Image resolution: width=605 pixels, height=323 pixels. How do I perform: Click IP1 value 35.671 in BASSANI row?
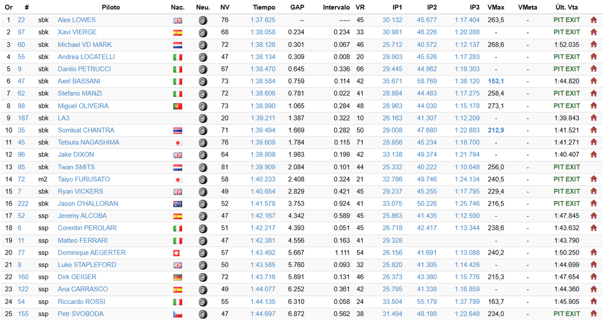click(x=393, y=81)
